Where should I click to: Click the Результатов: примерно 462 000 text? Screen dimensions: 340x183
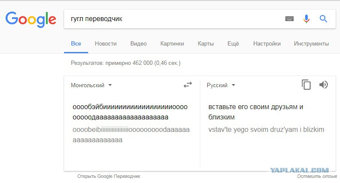pos(126,63)
